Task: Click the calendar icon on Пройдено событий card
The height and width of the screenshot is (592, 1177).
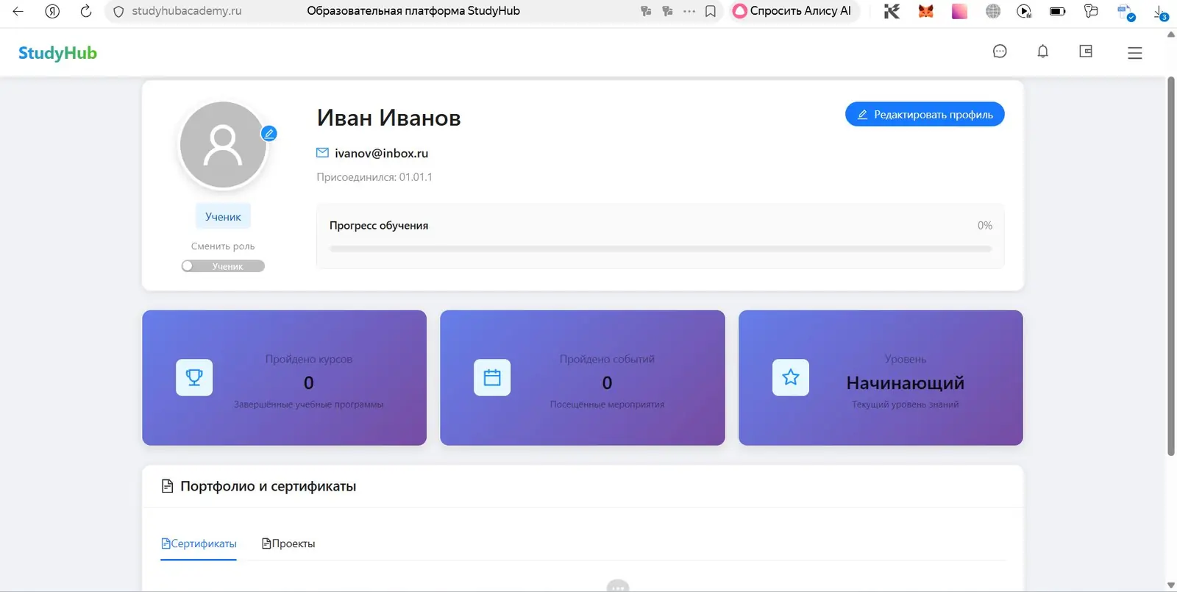Action: (x=492, y=377)
